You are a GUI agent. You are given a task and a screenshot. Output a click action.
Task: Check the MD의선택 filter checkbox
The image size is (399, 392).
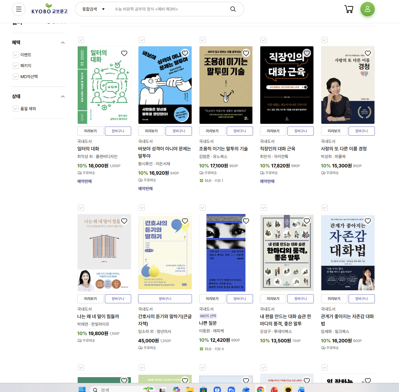click(x=16, y=77)
